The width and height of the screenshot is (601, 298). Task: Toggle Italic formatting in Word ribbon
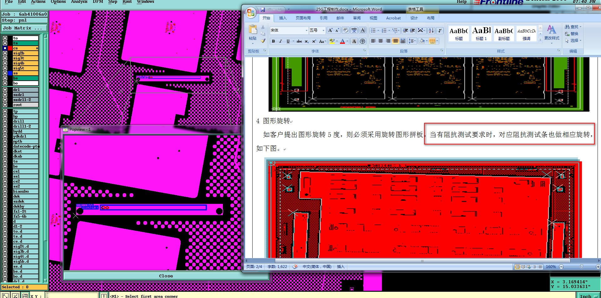(x=280, y=41)
